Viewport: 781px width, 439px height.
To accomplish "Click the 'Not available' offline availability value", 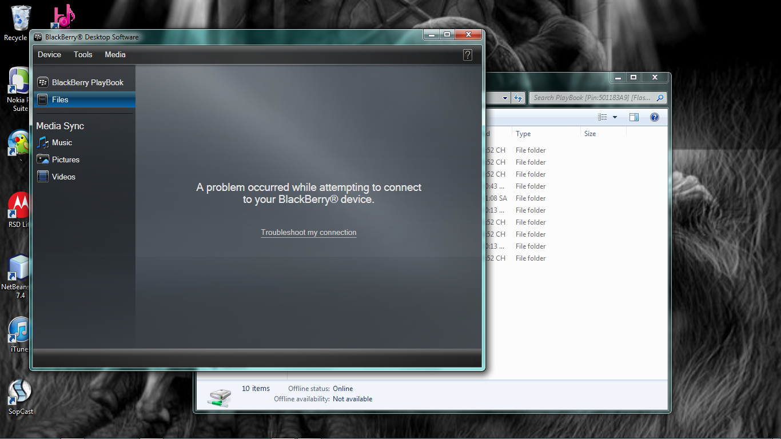I will (352, 399).
